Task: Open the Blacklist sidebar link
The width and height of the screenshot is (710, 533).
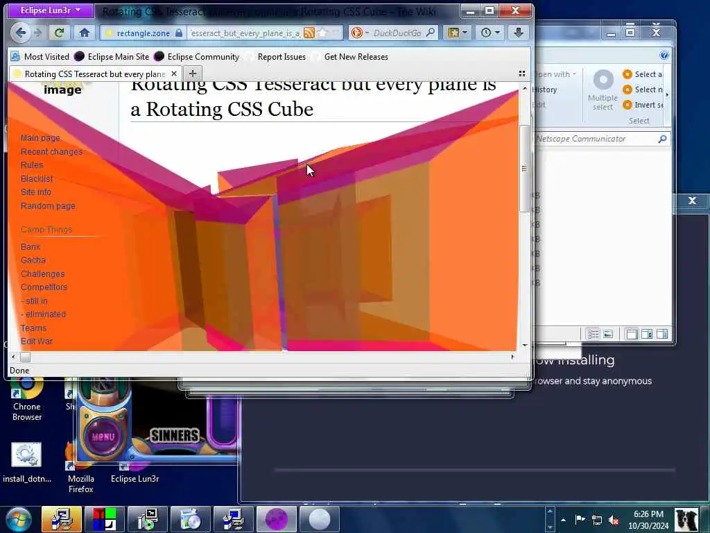Action: [x=37, y=178]
